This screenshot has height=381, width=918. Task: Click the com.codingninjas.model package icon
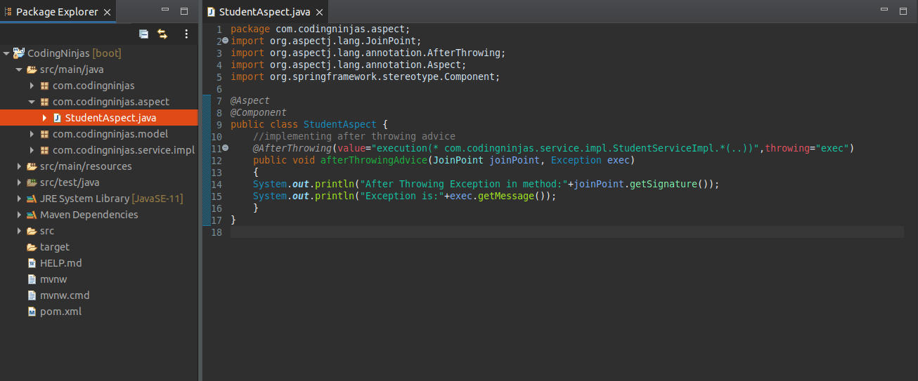click(44, 134)
